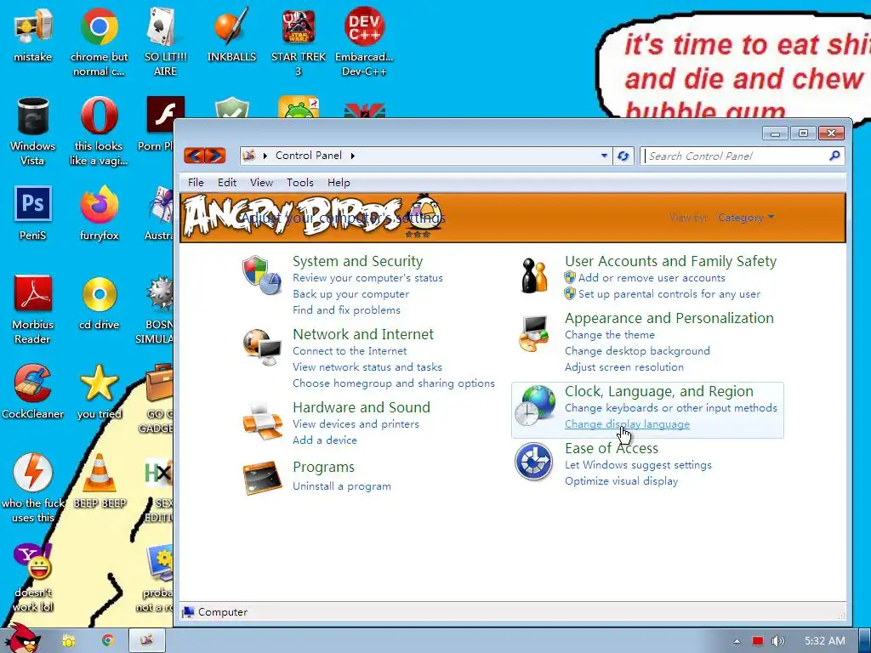Image resolution: width=871 pixels, height=653 pixels.
Task: Open the Help menu
Action: [339, 183]
